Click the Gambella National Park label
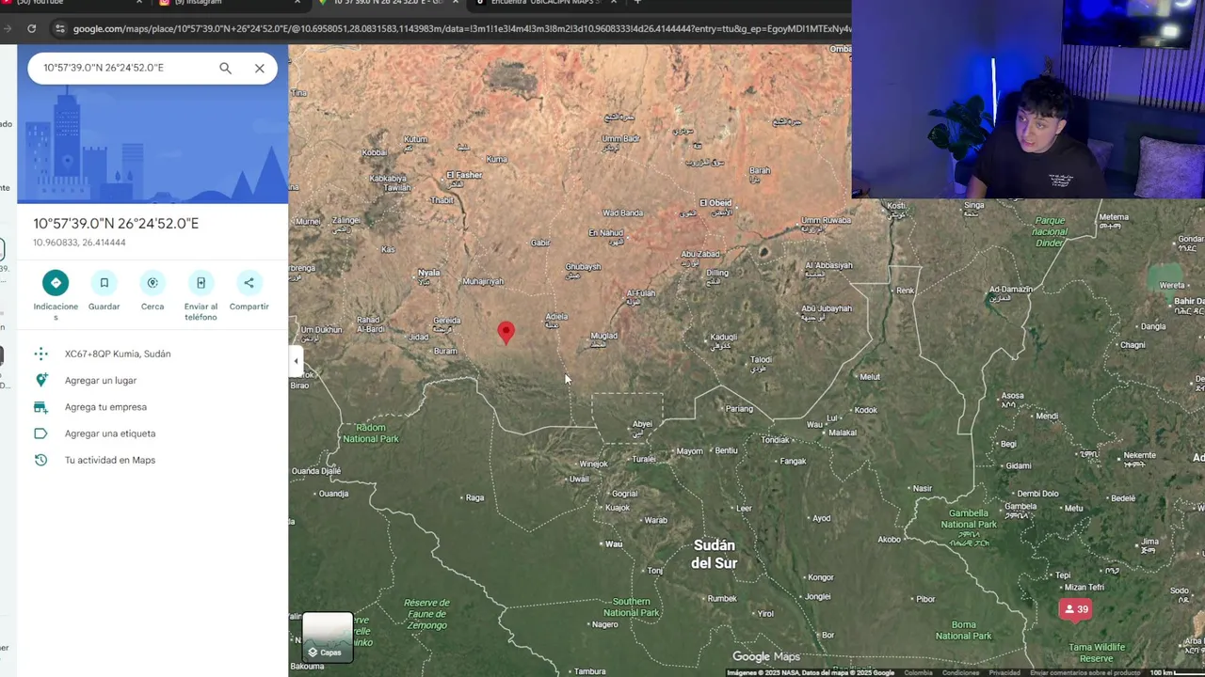This screenshot has height=677, width=1205. (x=969, y=519)
